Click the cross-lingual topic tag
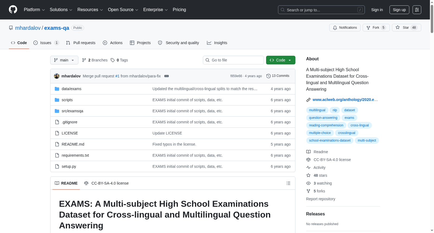 [x=360, y=125]
